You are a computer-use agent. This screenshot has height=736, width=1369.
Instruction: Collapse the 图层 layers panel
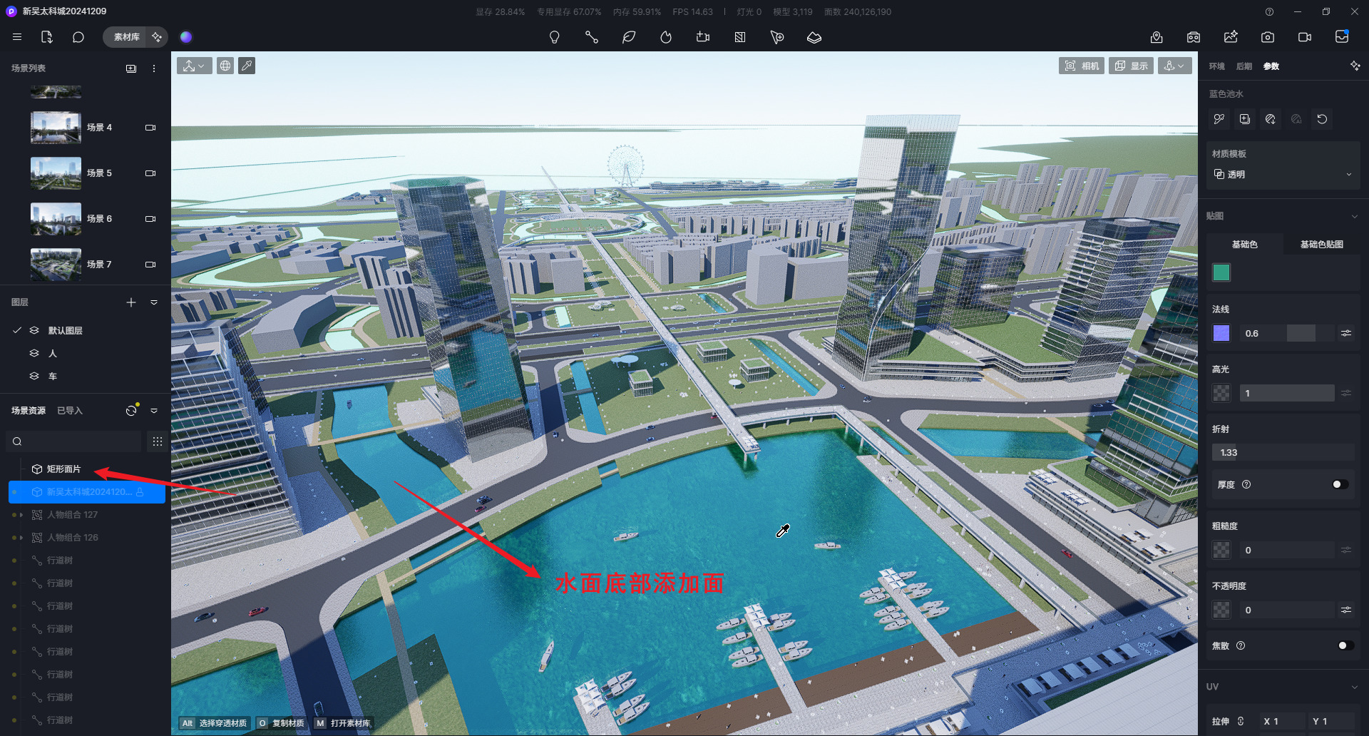(x=154, y=302)
